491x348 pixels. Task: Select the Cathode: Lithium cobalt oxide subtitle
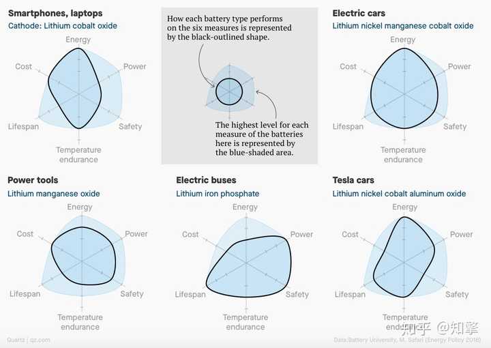[x=63, y=26]
